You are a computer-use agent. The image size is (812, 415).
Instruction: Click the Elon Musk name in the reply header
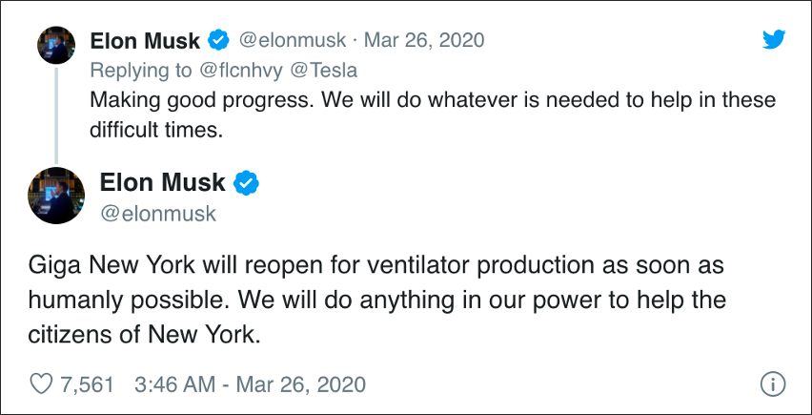pyautogui.click(x=145, y=40)
